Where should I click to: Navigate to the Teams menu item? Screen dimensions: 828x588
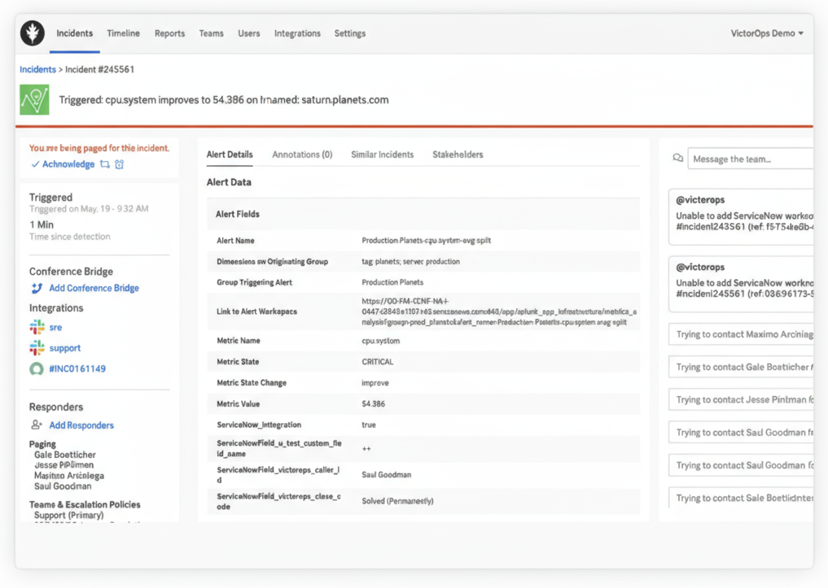click(x=211, y=33)
